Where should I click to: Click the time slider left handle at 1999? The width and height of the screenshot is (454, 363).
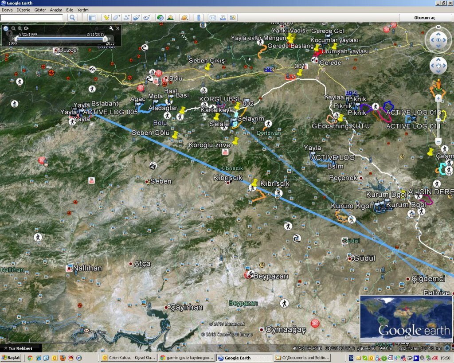pyautogui.click(x=16, y=39)
